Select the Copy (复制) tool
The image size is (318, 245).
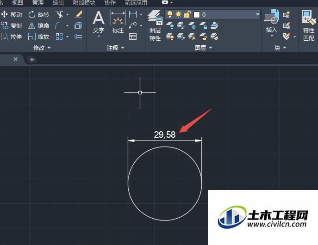coord(11,26)
